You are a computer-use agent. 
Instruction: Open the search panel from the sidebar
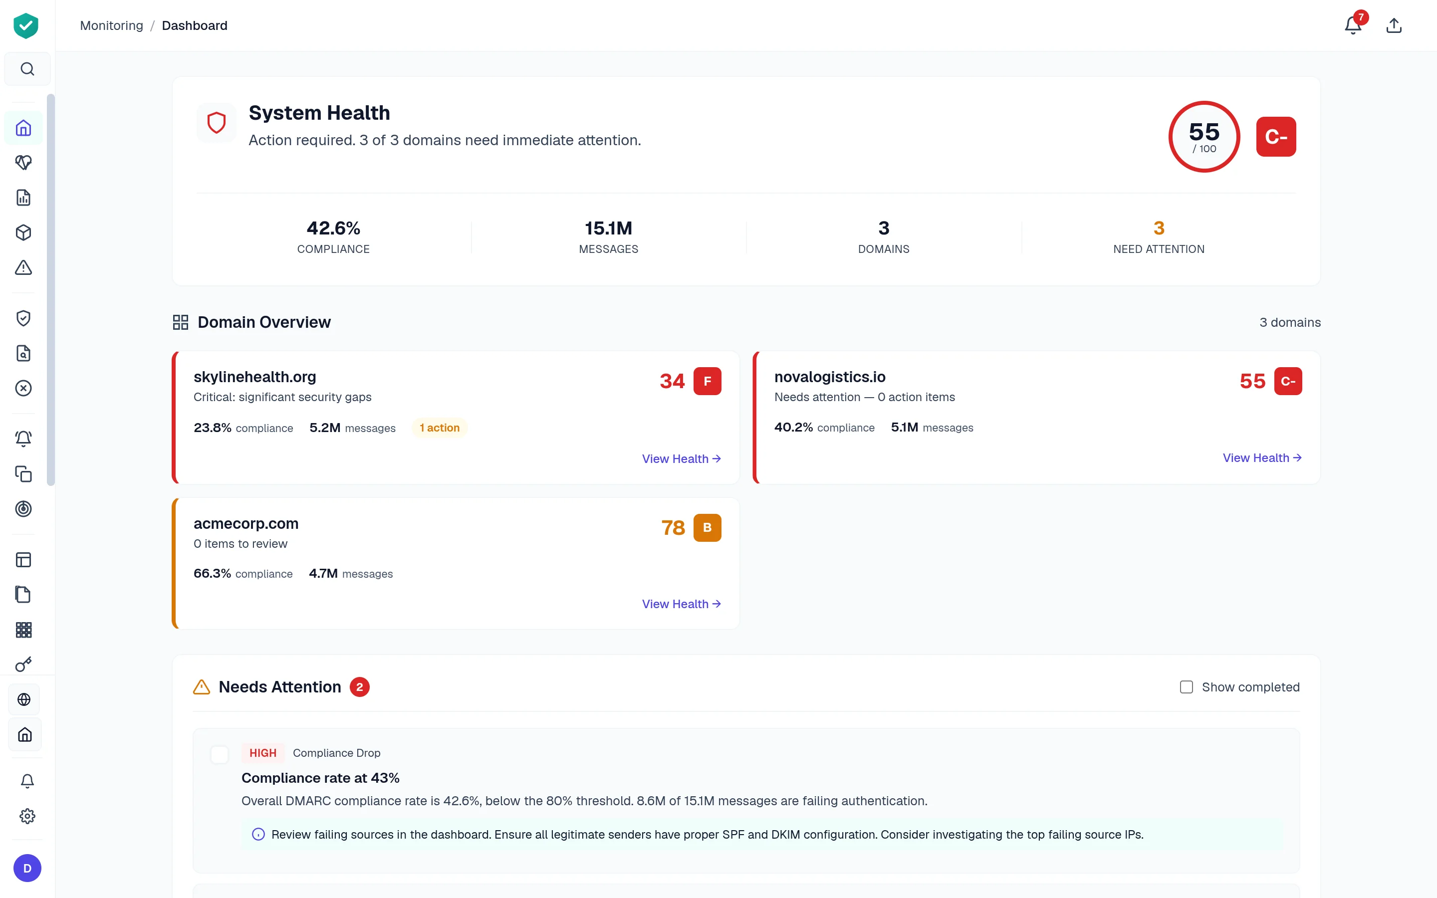pos(27,68)
